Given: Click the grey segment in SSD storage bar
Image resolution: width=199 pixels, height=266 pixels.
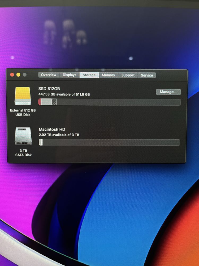Looking at the screenshot, I should (46, 102).
